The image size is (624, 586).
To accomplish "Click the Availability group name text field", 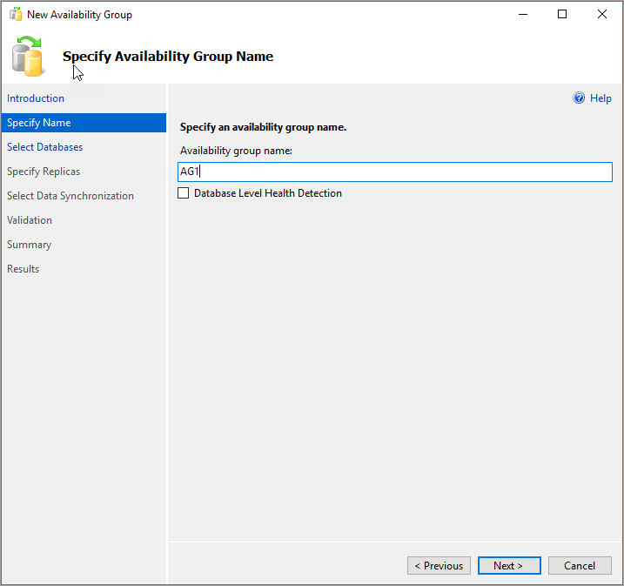I will [395, 172].
